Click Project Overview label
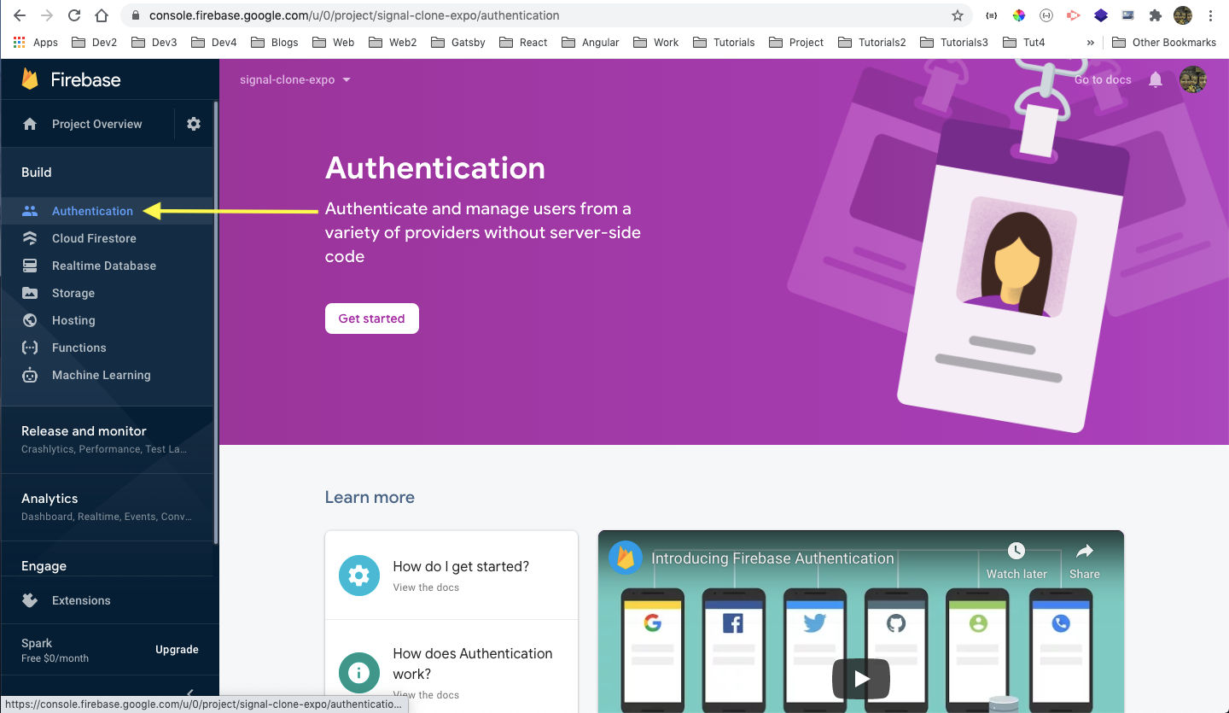Screen dimensions: 1229x713 (x=97, y=124)
